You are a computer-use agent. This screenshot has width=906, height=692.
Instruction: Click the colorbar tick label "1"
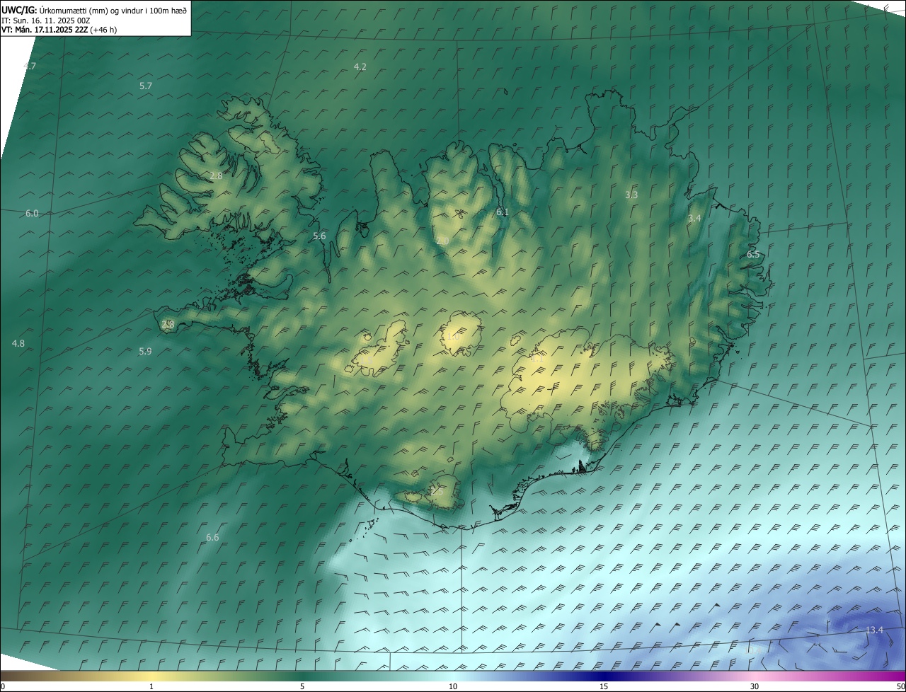151,686
